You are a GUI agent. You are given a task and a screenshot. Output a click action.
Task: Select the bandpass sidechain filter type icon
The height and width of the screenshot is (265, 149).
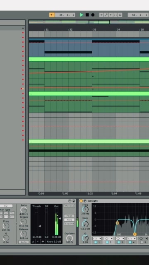tap(6, 217)
